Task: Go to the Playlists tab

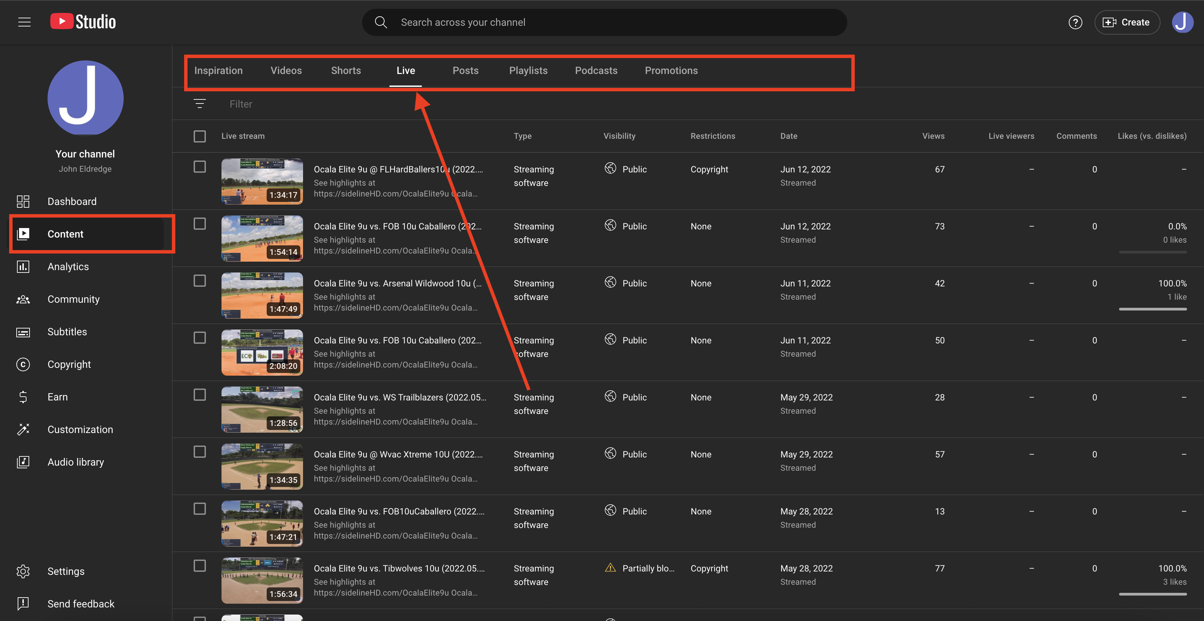Action: click(x=528, y=71)
